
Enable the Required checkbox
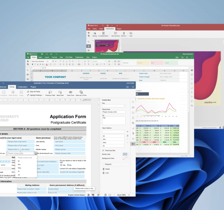103,164
